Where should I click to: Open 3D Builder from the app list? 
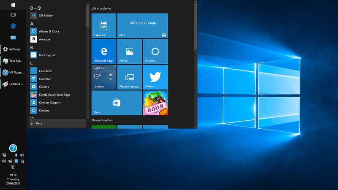click(x=46, y=16)
